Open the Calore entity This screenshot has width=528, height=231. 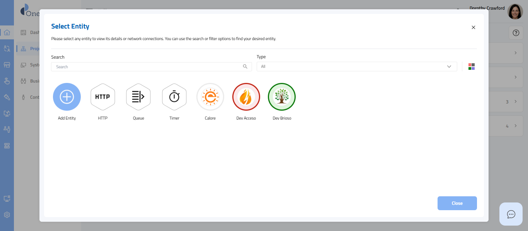point(210,97)
